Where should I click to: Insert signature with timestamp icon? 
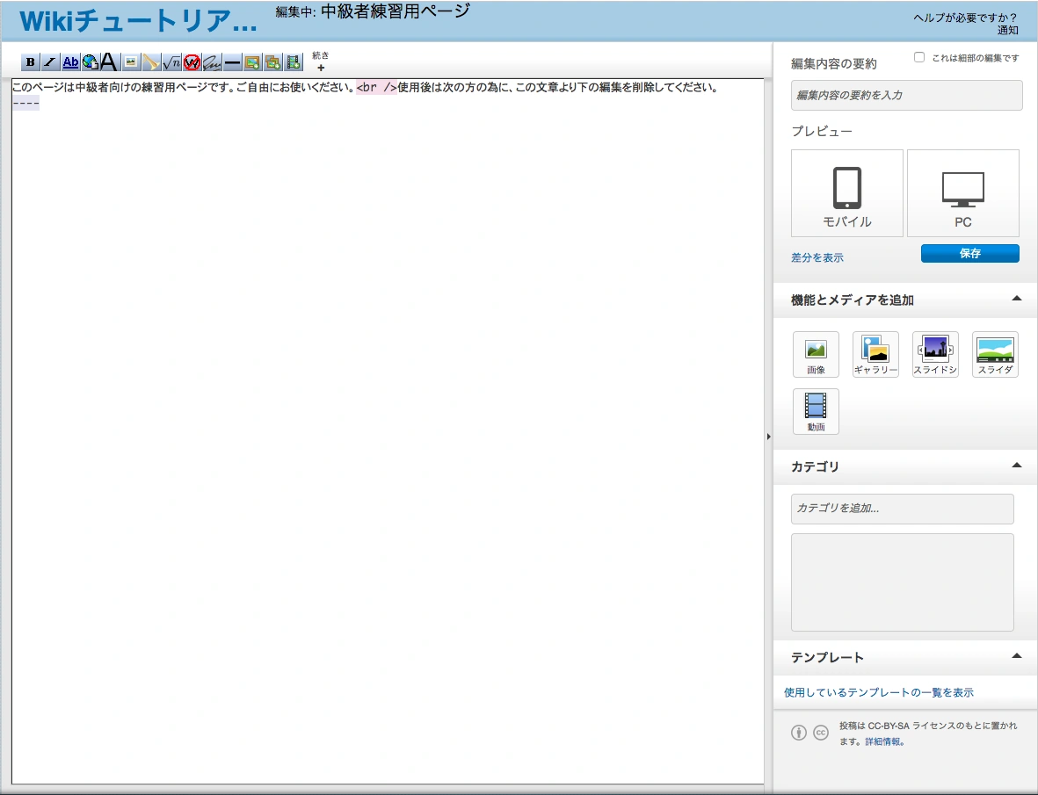[212, 62]
